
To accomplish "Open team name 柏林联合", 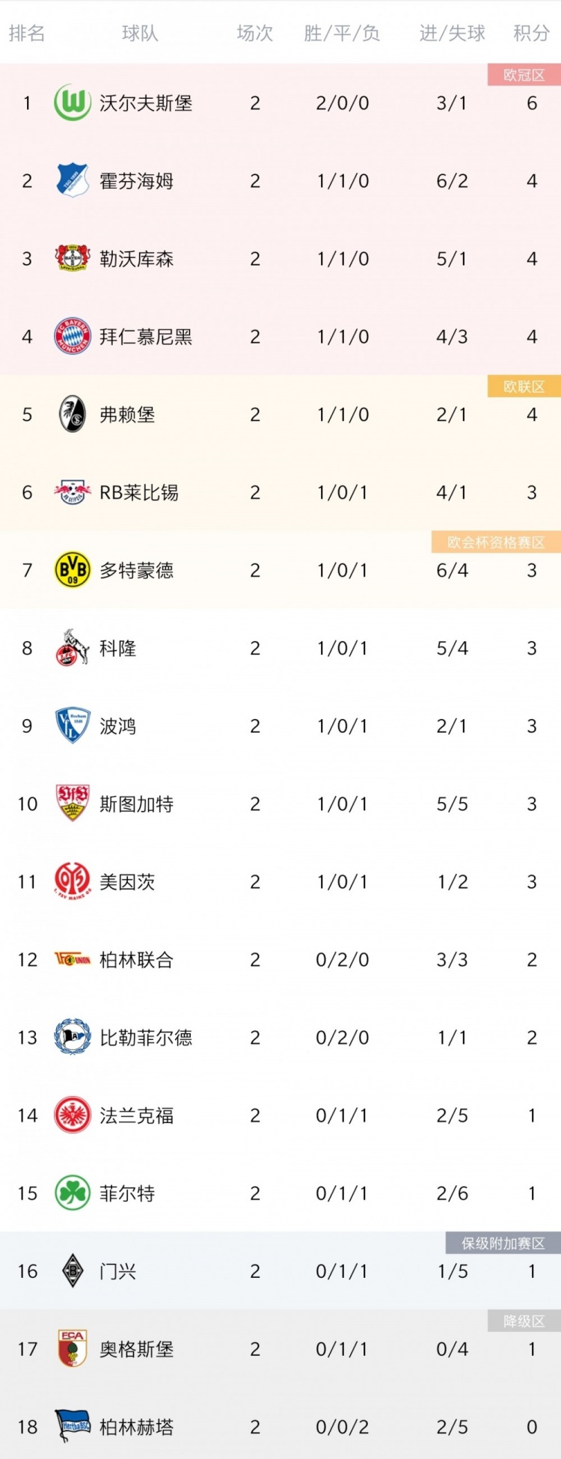I will (137, 959).
